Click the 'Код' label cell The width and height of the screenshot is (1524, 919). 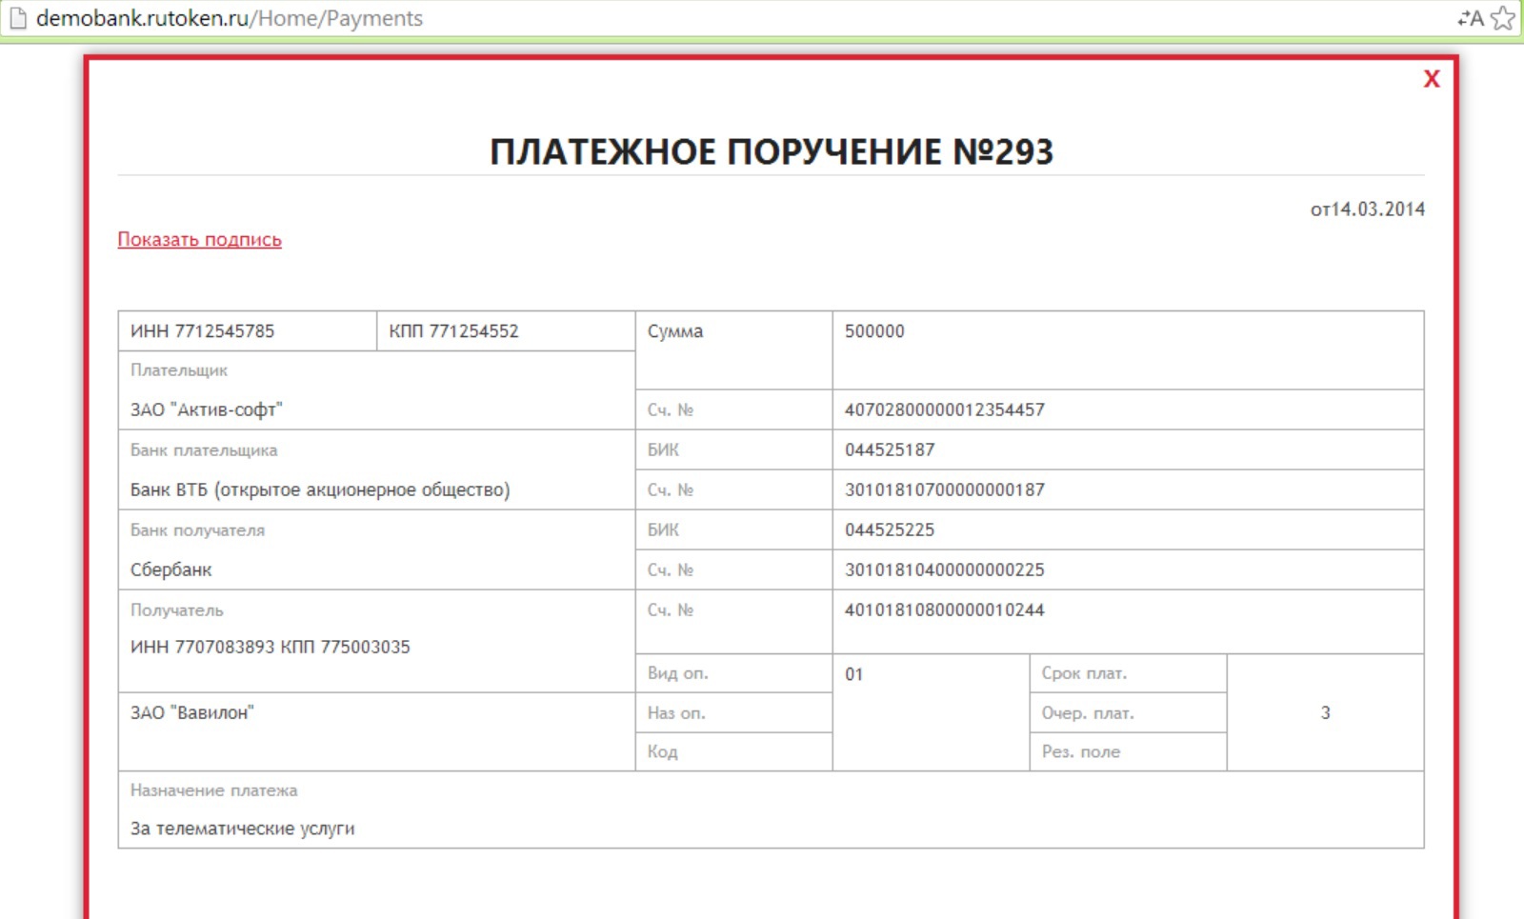click(x=734, y=751)
